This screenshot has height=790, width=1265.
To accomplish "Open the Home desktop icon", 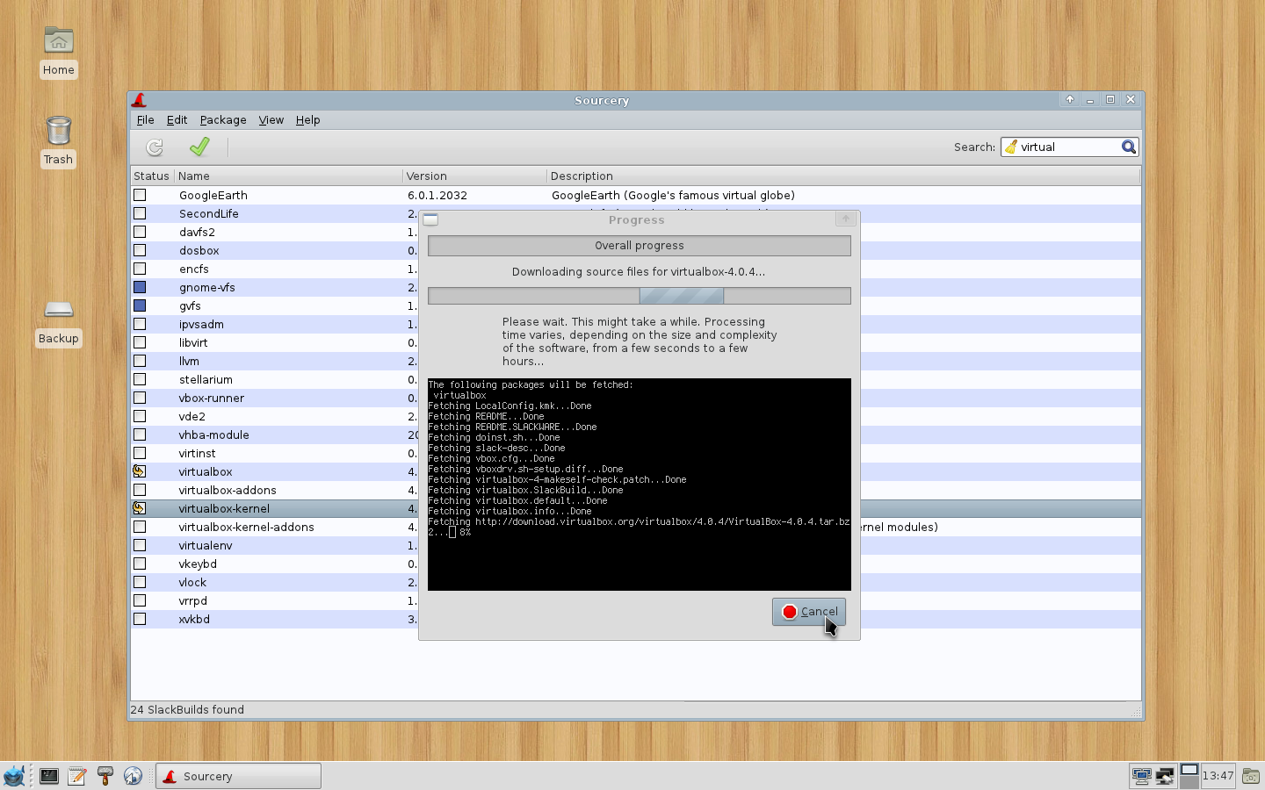I will coord(59,52).
